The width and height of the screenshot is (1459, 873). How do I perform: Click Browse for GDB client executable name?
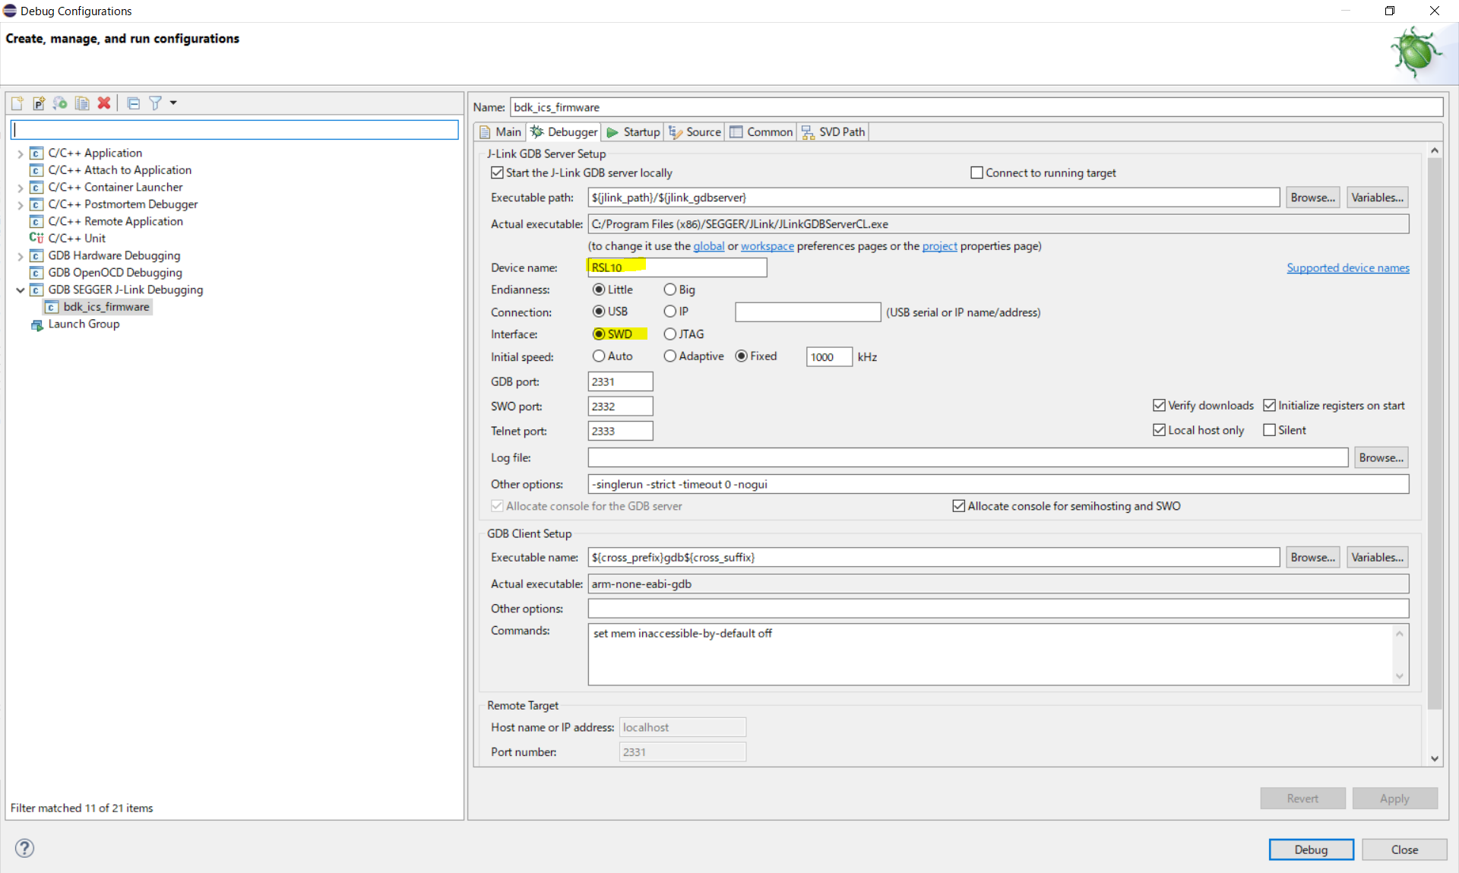pos(1312,558)
